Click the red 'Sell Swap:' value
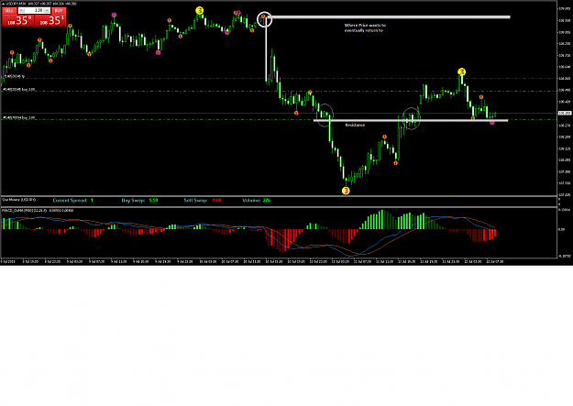 click(216, 201)
